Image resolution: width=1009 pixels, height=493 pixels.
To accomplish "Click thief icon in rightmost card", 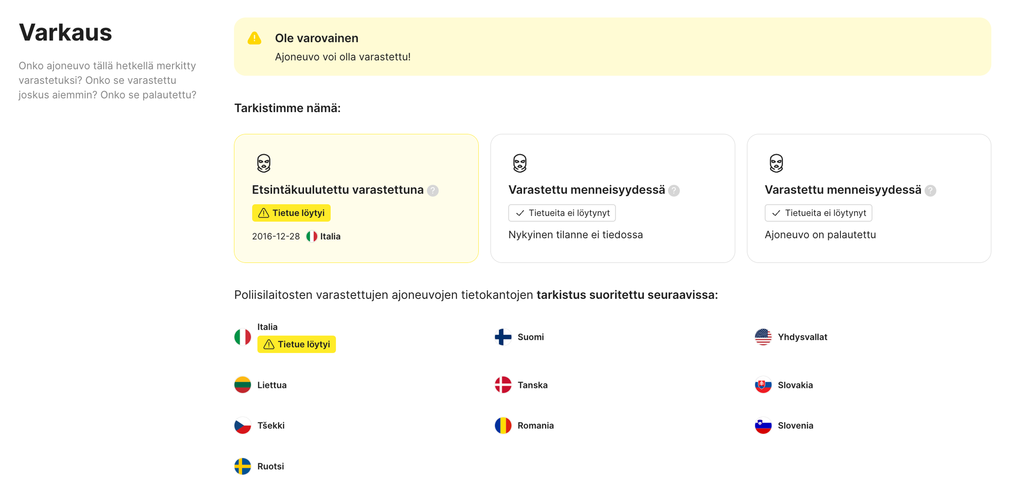I will coord(776,163).
